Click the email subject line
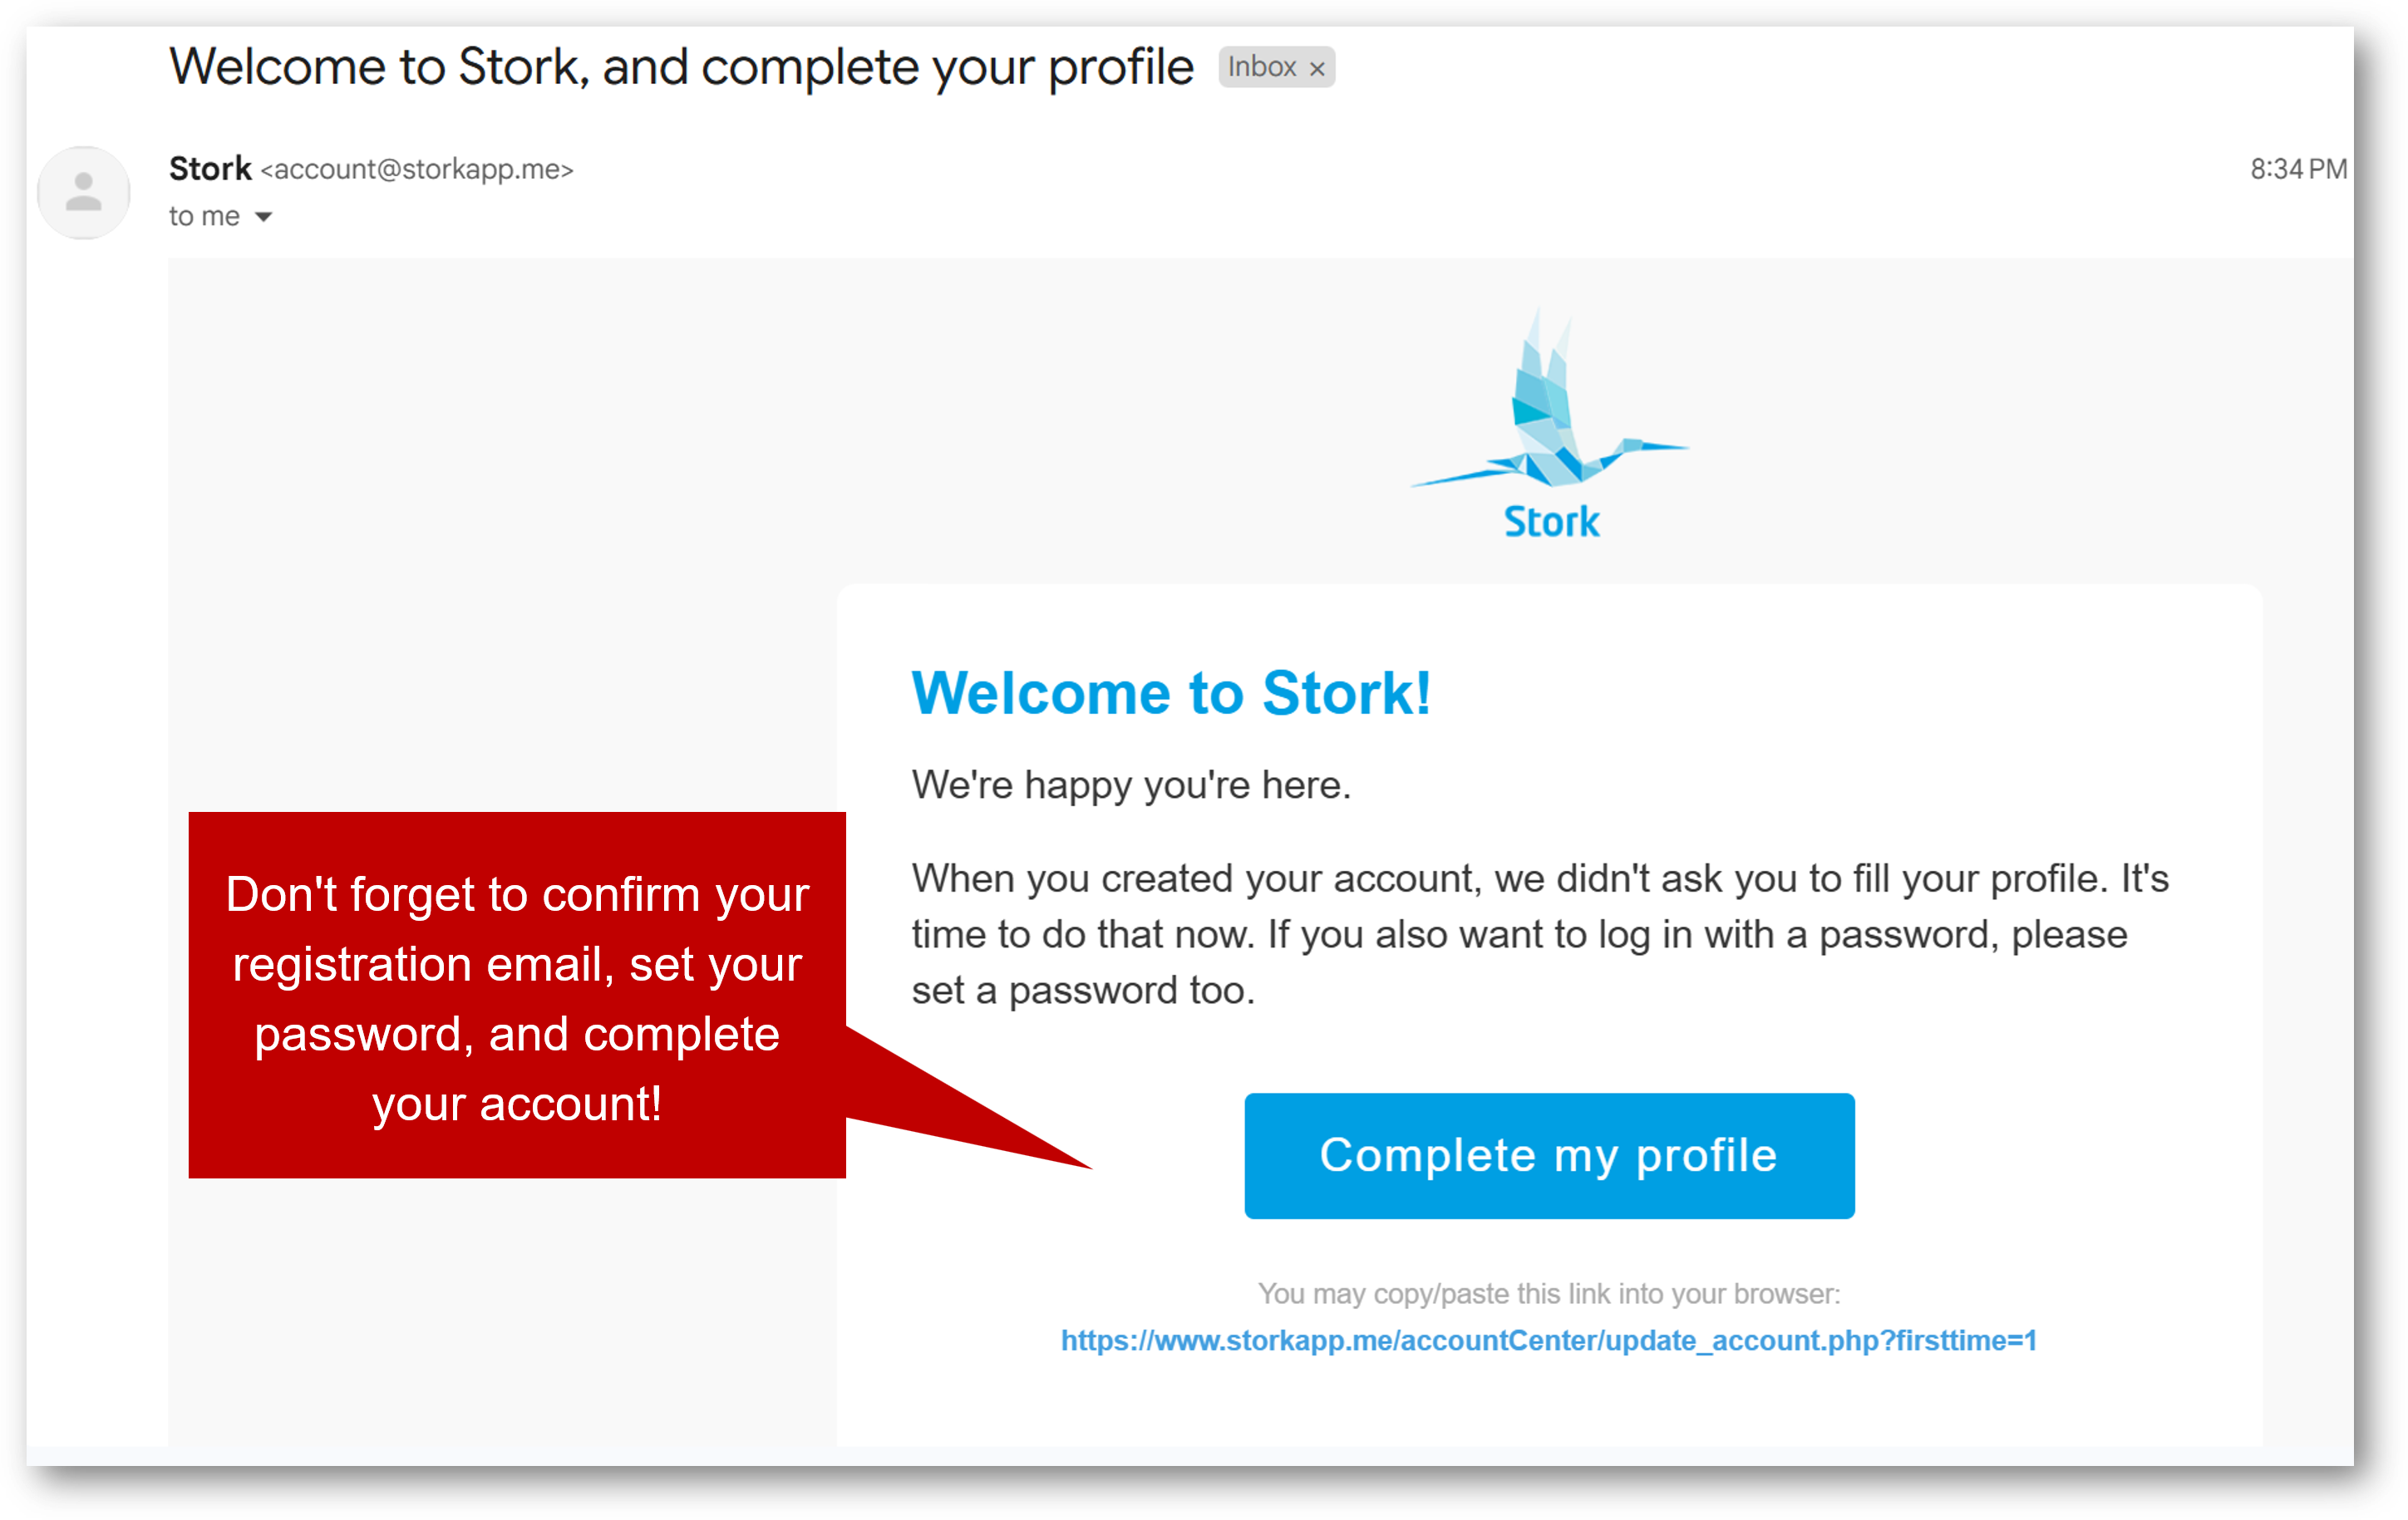The image size is (2408, 1520). pyautogui.click(x=681, y=67)
